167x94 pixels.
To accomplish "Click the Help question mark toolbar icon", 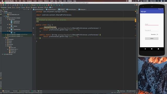I will point(62,5).
